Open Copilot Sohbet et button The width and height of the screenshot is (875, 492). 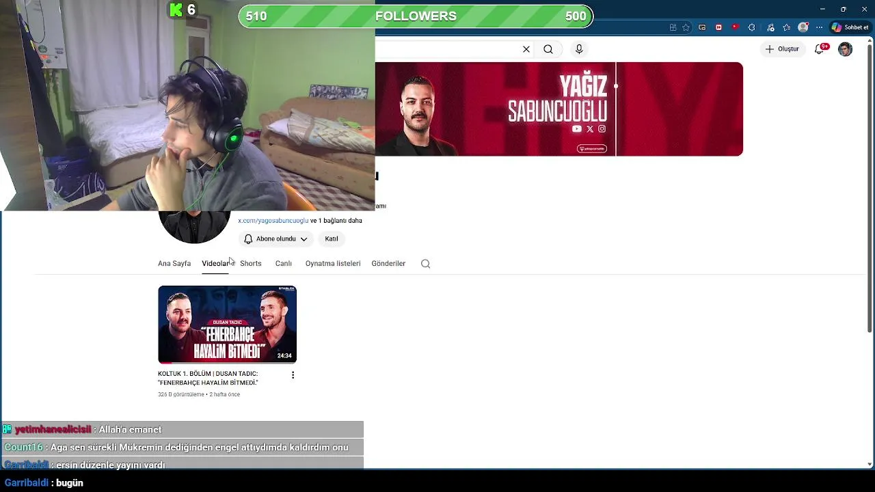click(851, 27)
